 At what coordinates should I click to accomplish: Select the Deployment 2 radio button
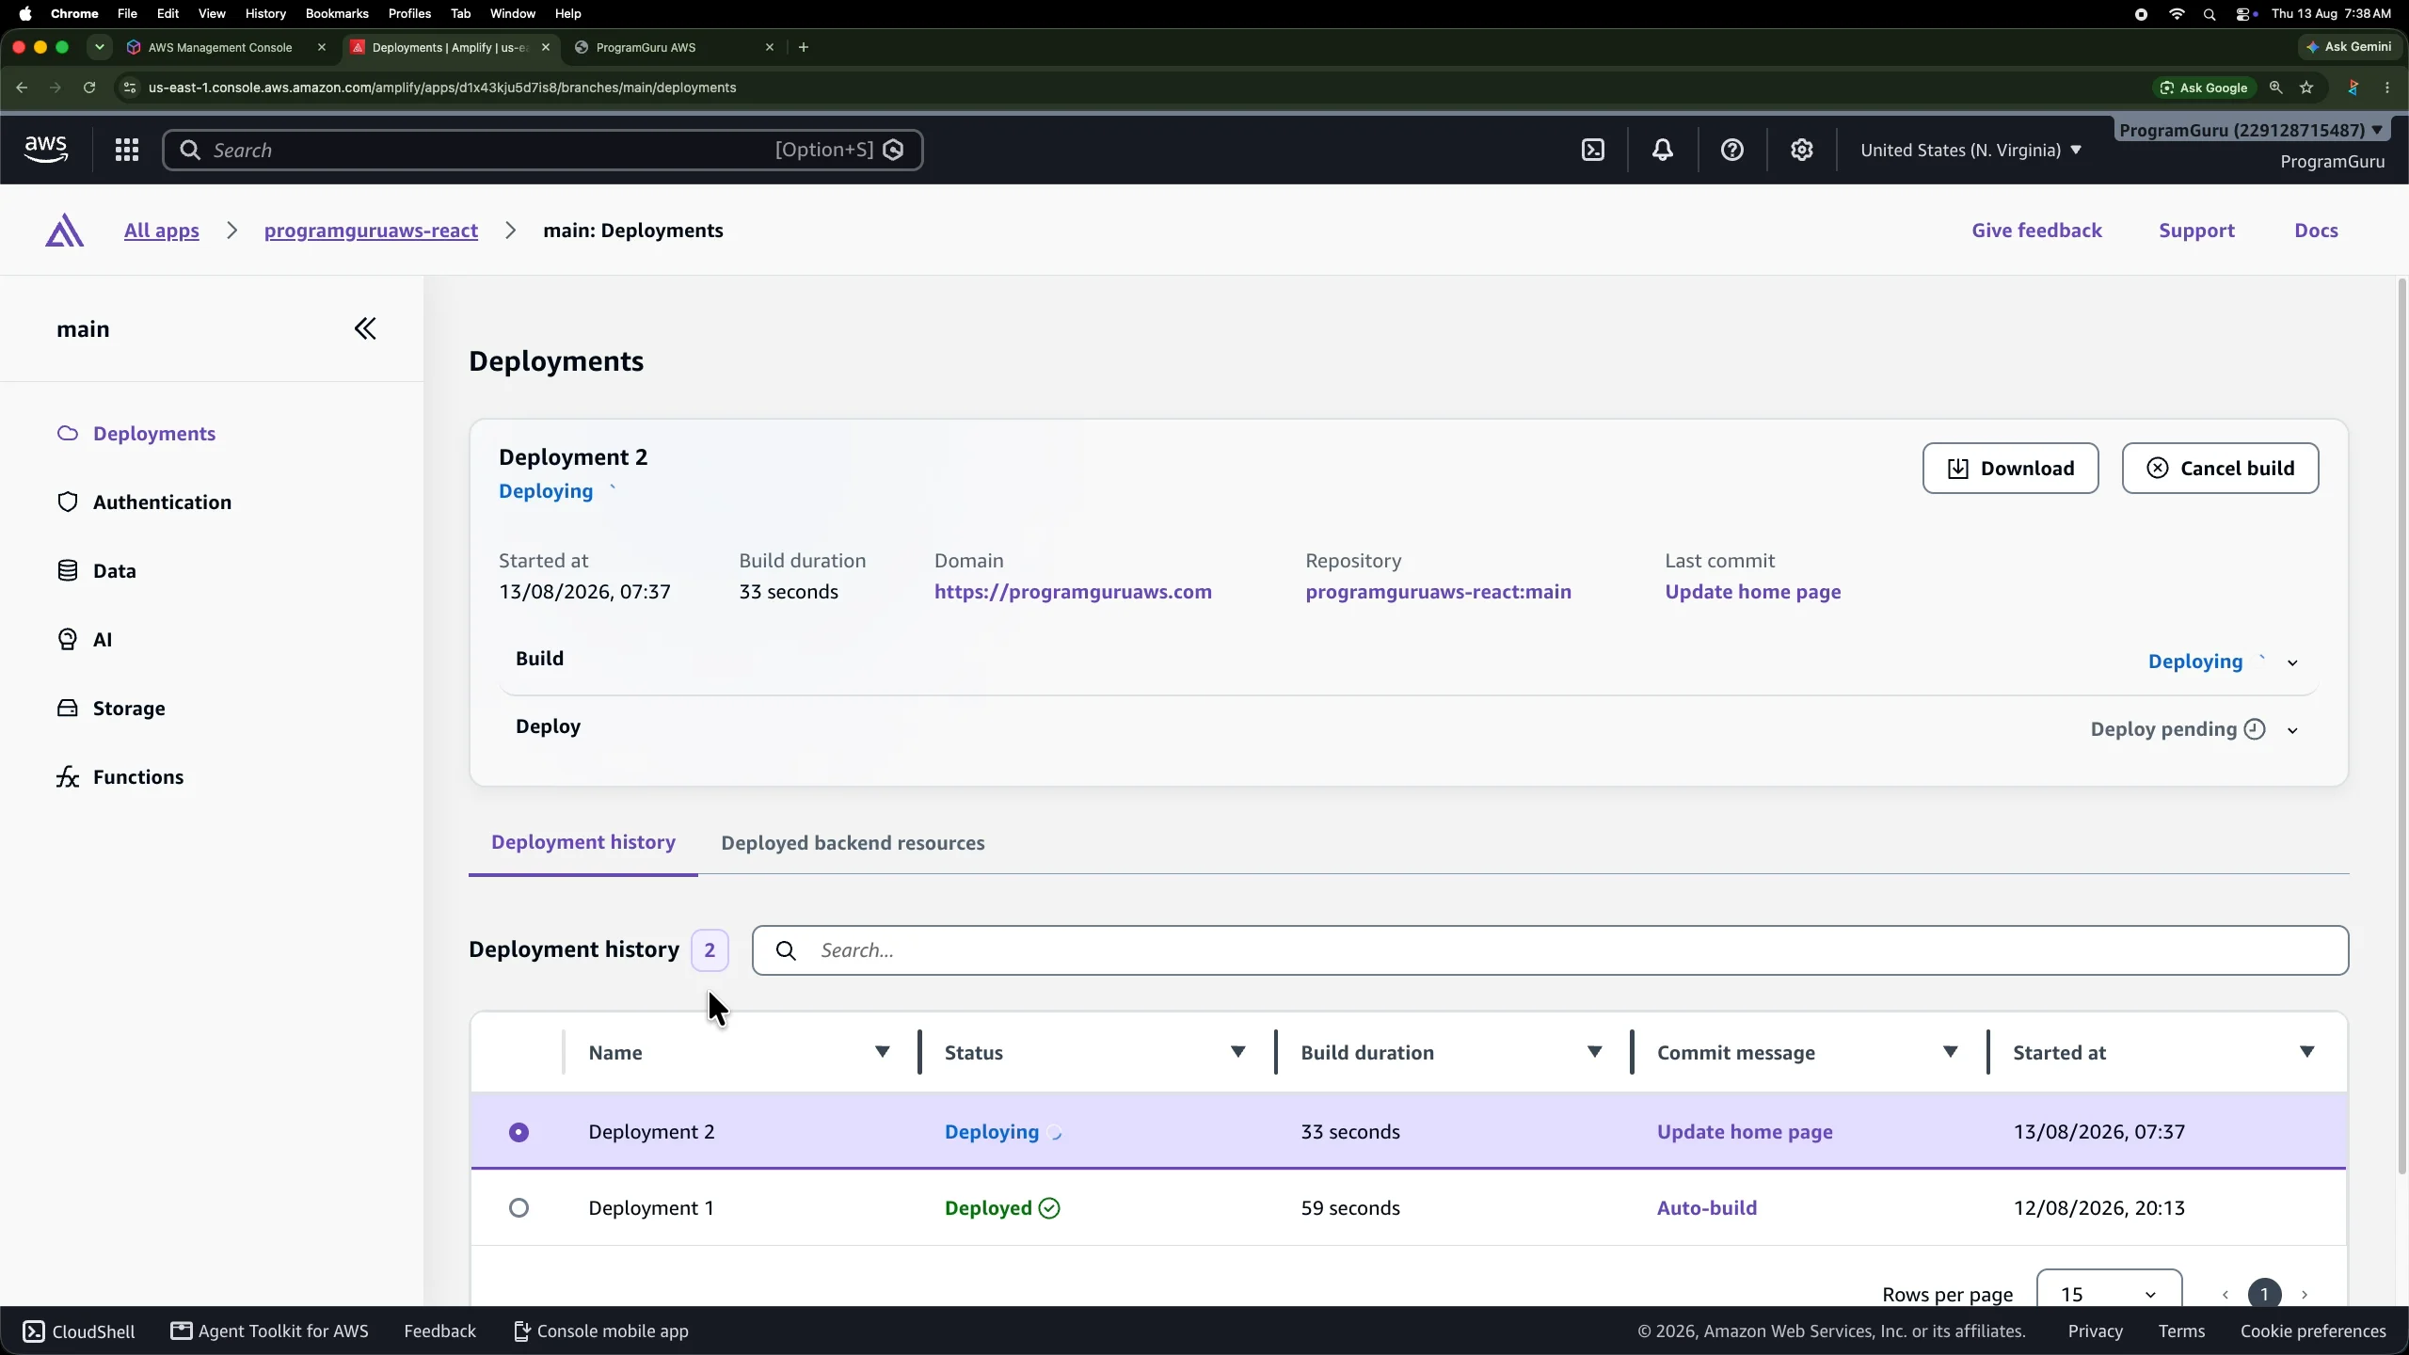click(519, 1132)
